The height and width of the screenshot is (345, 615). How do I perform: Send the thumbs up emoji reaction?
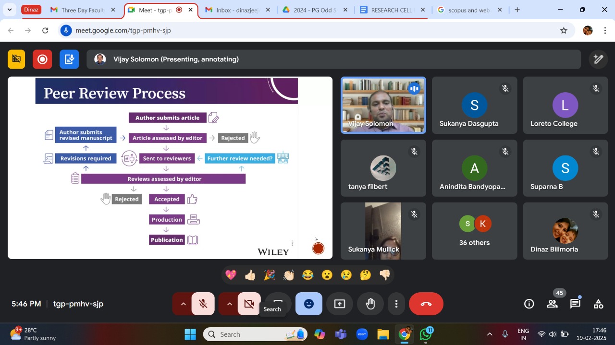pyautogui.click(x=250, y=275)
